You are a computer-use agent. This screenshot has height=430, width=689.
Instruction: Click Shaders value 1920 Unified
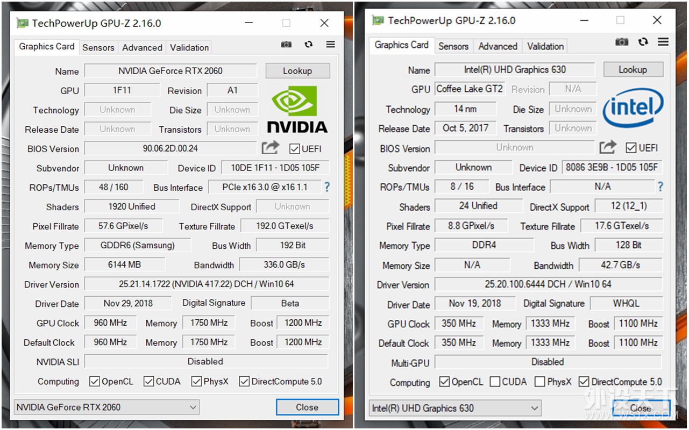[132, 206]
